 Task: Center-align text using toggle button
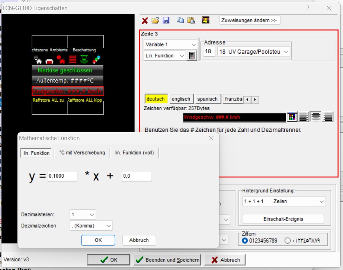coord(316,117)
